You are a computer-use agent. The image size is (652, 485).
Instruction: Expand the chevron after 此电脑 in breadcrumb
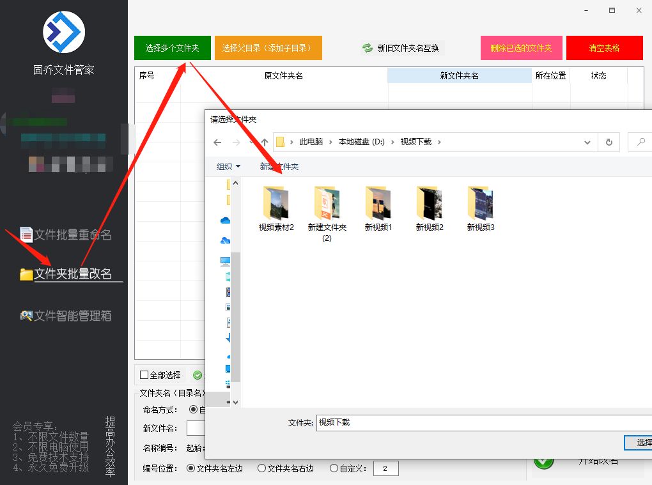330,142
